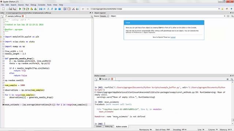Viewport: 234px width, 131px height.
Task: Open the Object inspector options icon
Action: 232,16
